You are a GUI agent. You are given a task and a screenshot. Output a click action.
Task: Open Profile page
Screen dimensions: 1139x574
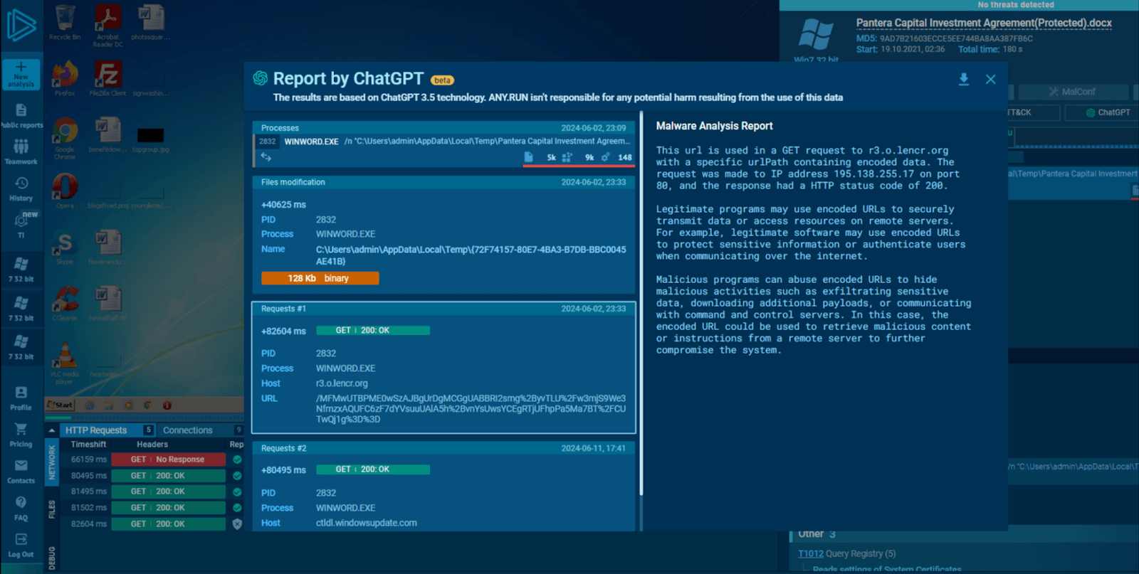point(21,398)
